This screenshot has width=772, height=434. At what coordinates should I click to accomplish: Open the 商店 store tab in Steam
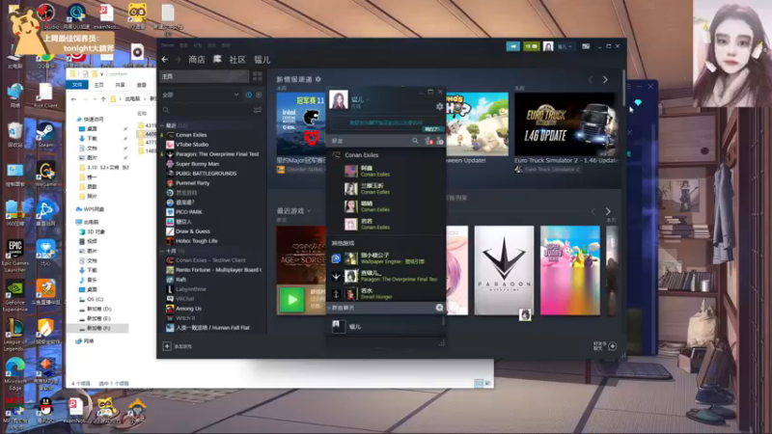(x=197, y=60)
